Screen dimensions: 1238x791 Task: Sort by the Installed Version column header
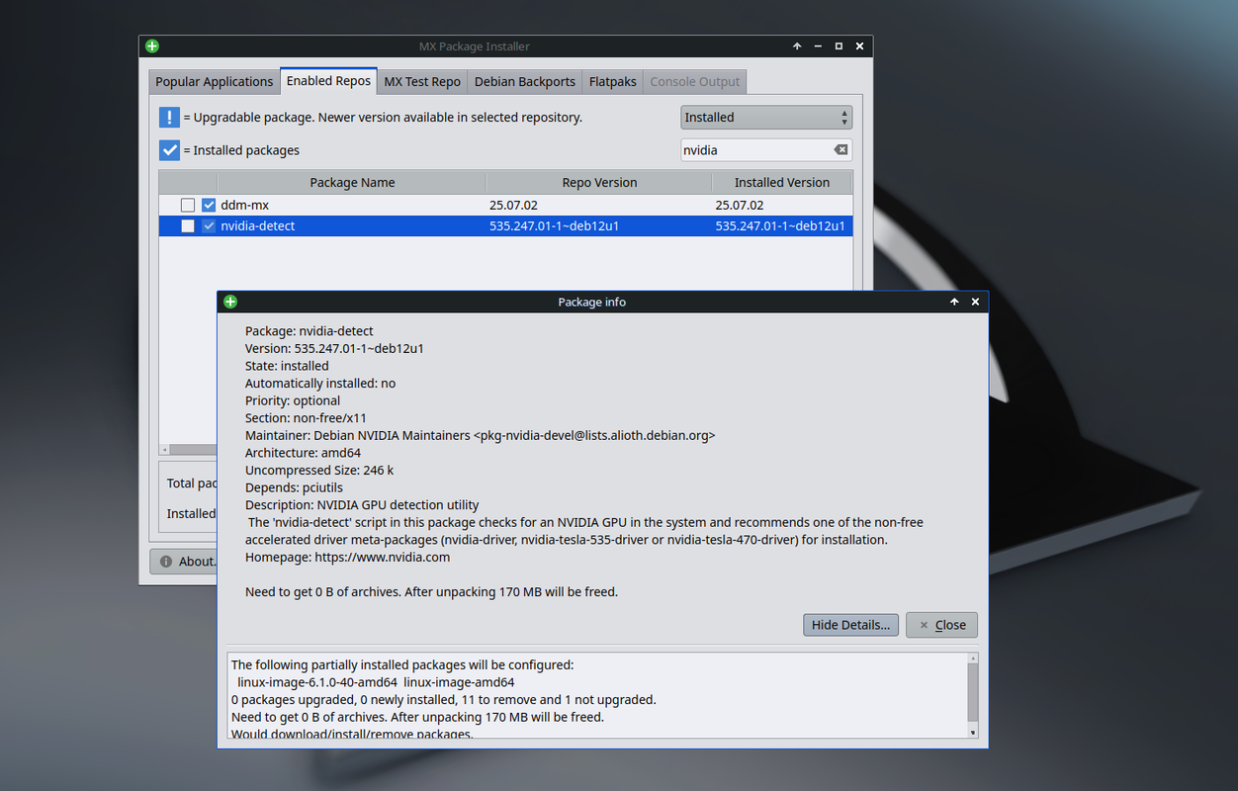781,182
